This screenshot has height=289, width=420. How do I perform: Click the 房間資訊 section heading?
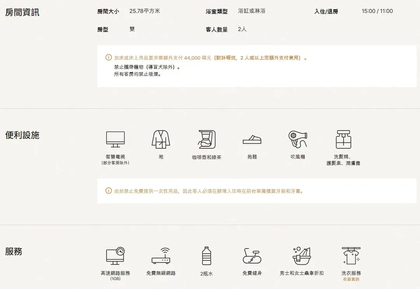pos(22,12)
